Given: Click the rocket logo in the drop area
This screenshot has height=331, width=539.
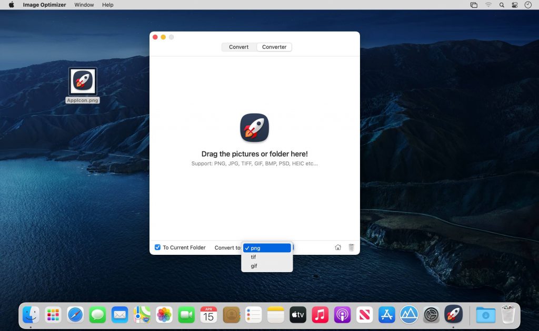Looking at the screenshot, I should coord(254,127).
